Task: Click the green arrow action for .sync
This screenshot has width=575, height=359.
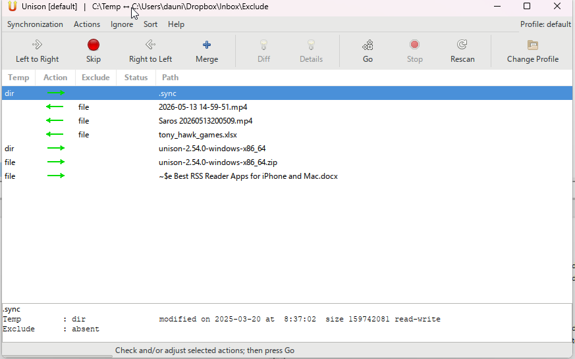Action: pyautogui.click(x=56, y=93)
